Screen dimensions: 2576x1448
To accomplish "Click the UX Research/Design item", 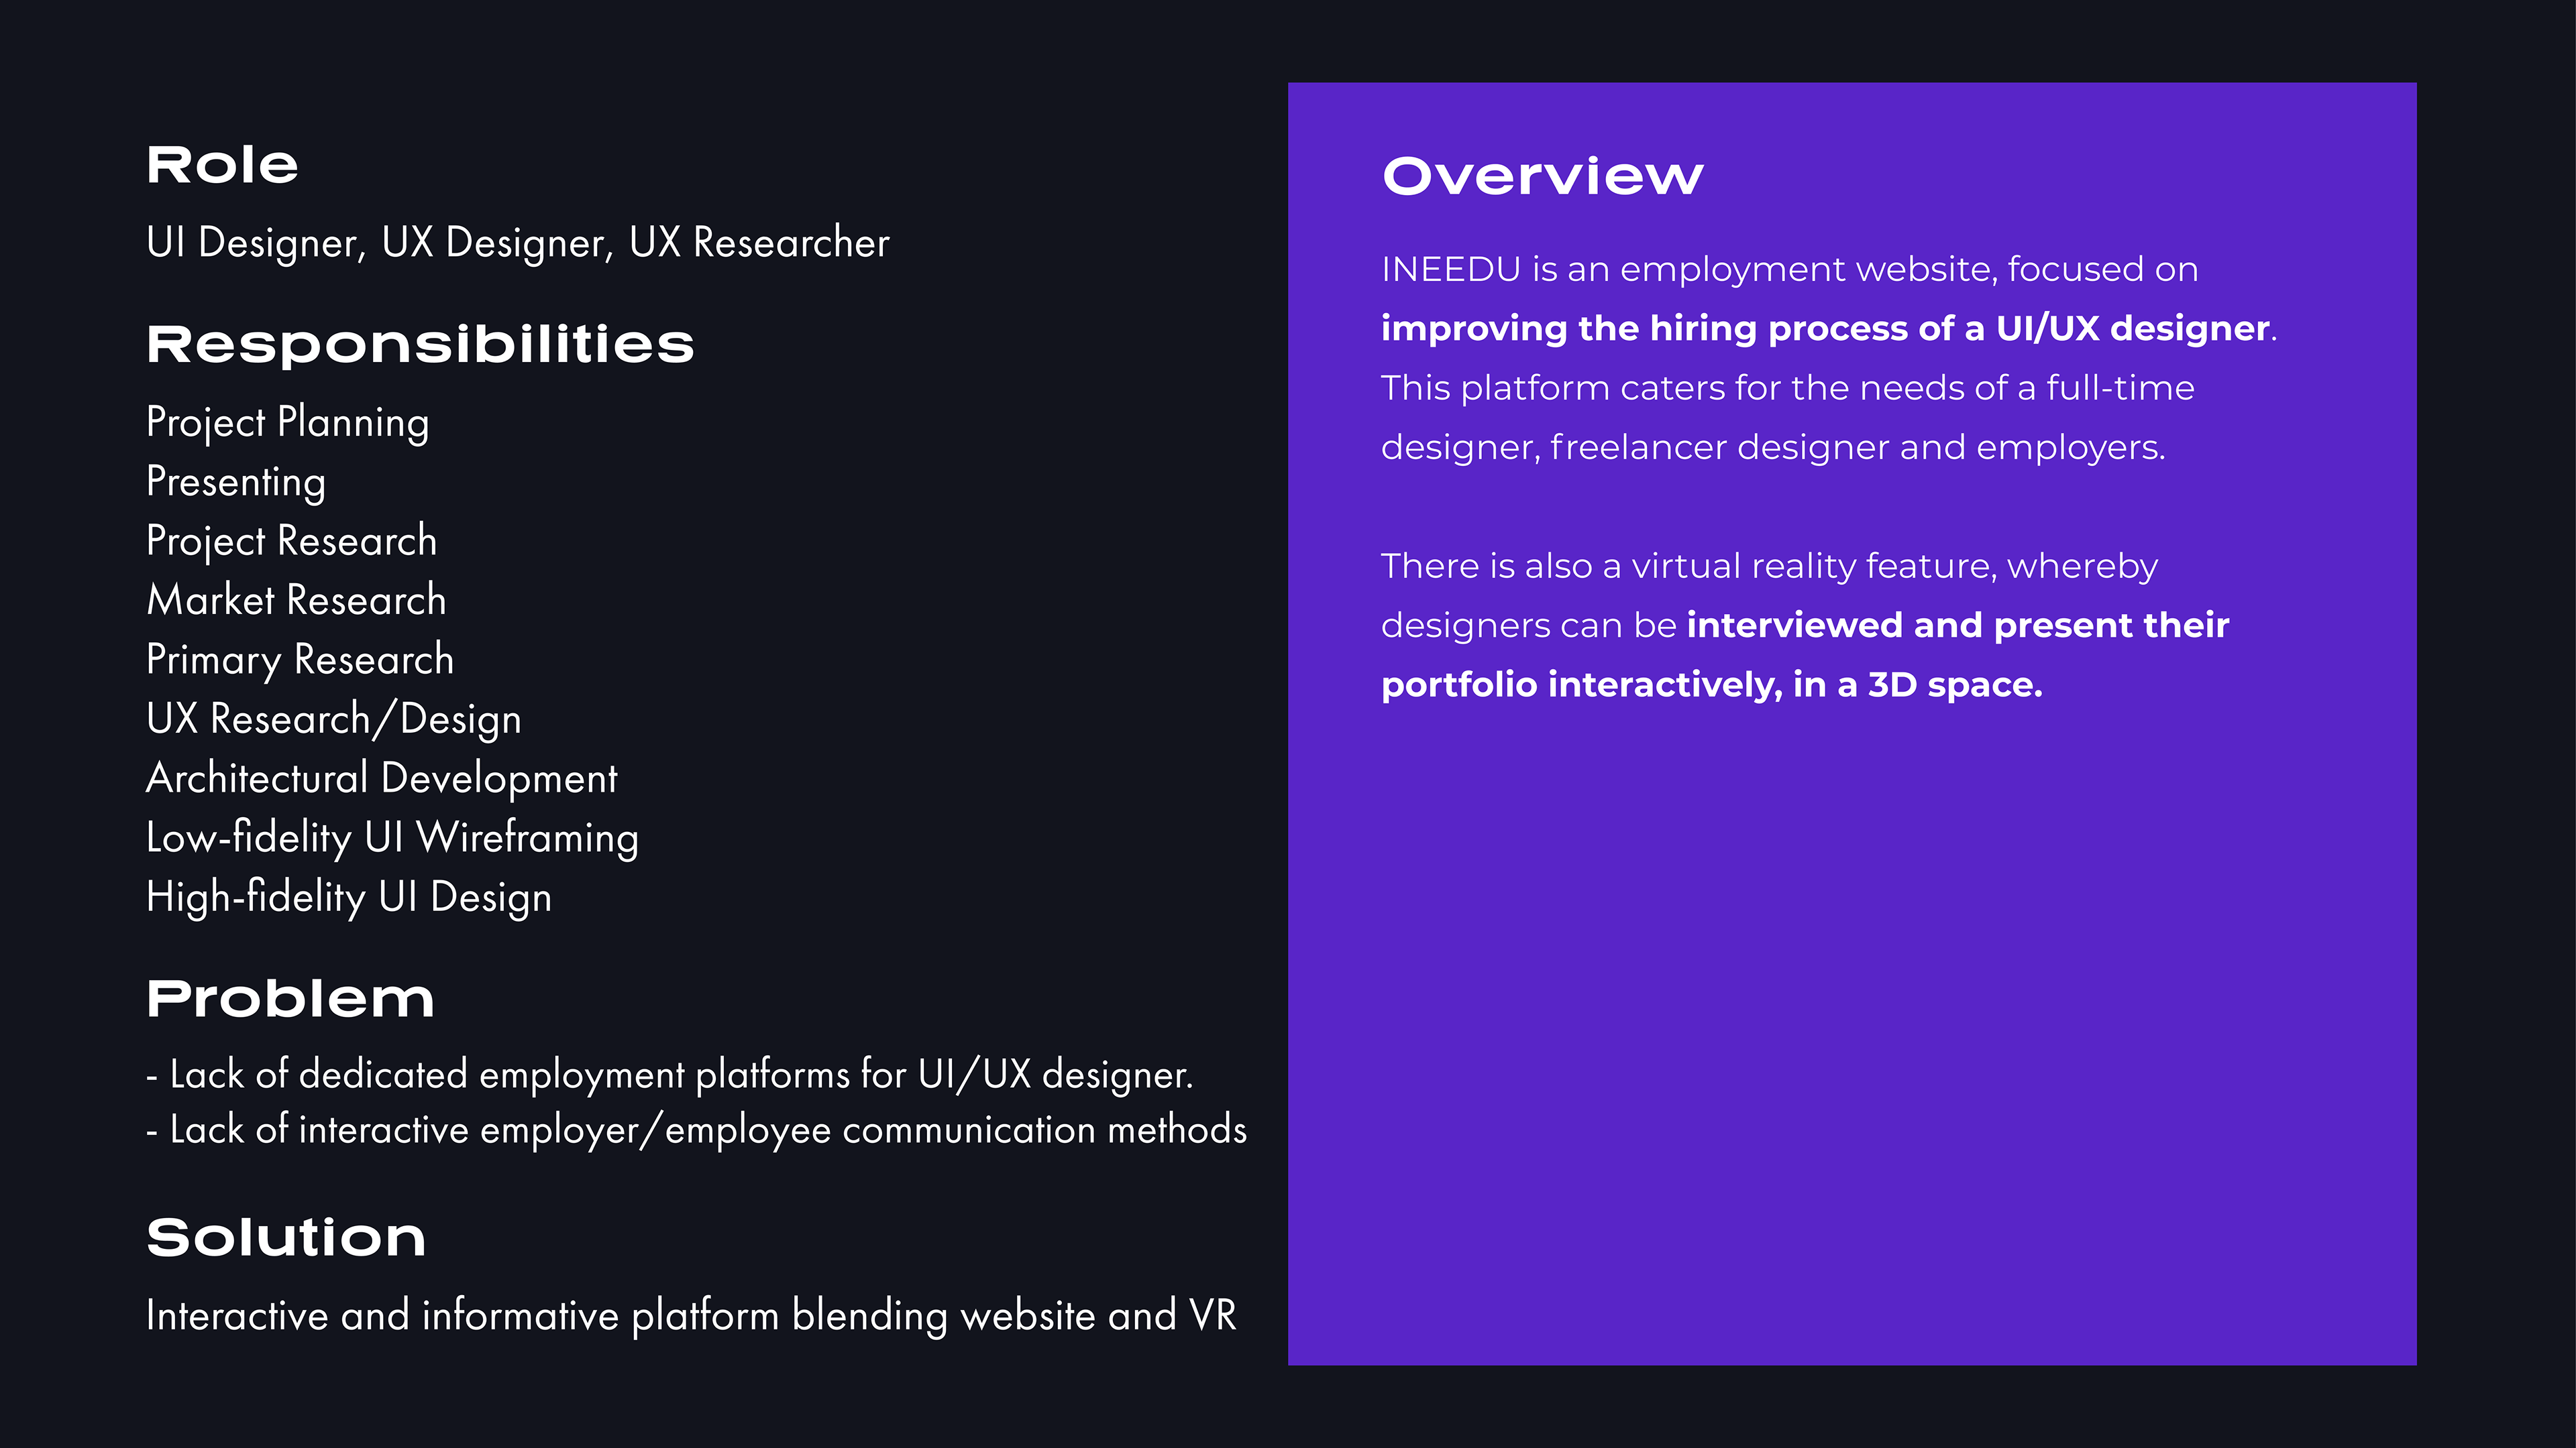I will [x=333, y=719].
